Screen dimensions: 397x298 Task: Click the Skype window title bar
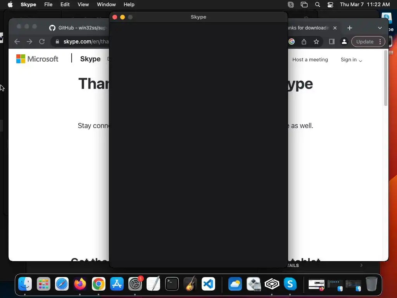click(198, 17)
